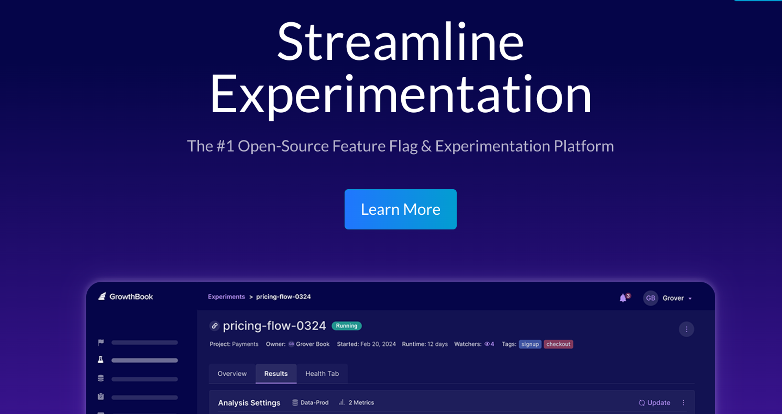Switch to the Results tab

click(x=276, y=373)
